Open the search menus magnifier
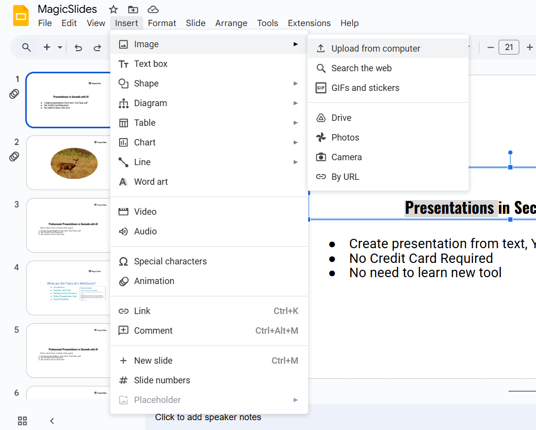 tap(26, 48)
